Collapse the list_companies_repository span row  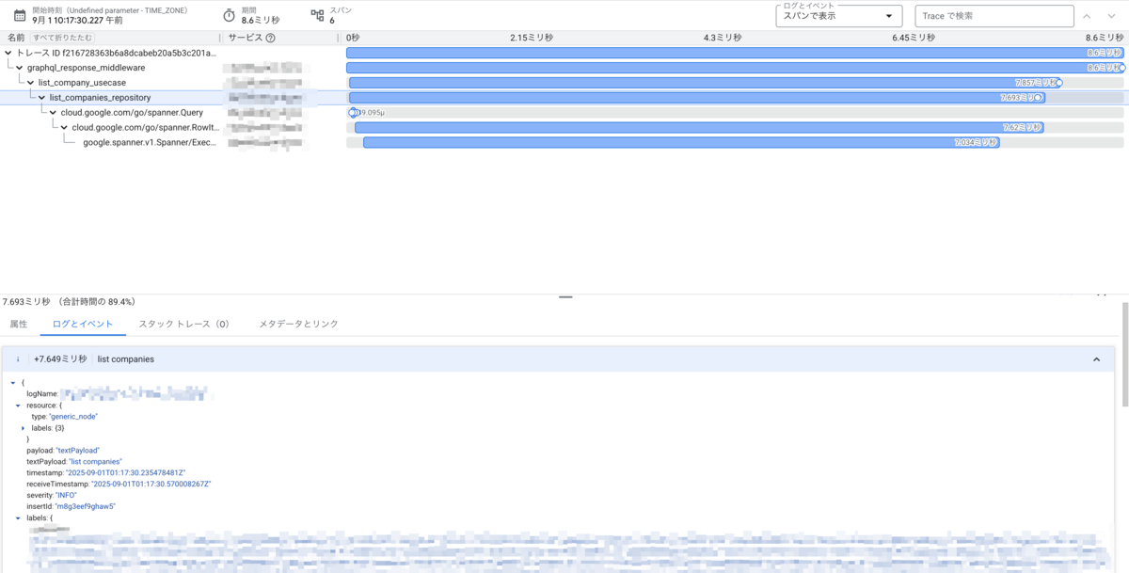pyautogui.click(x=42, y=98)
